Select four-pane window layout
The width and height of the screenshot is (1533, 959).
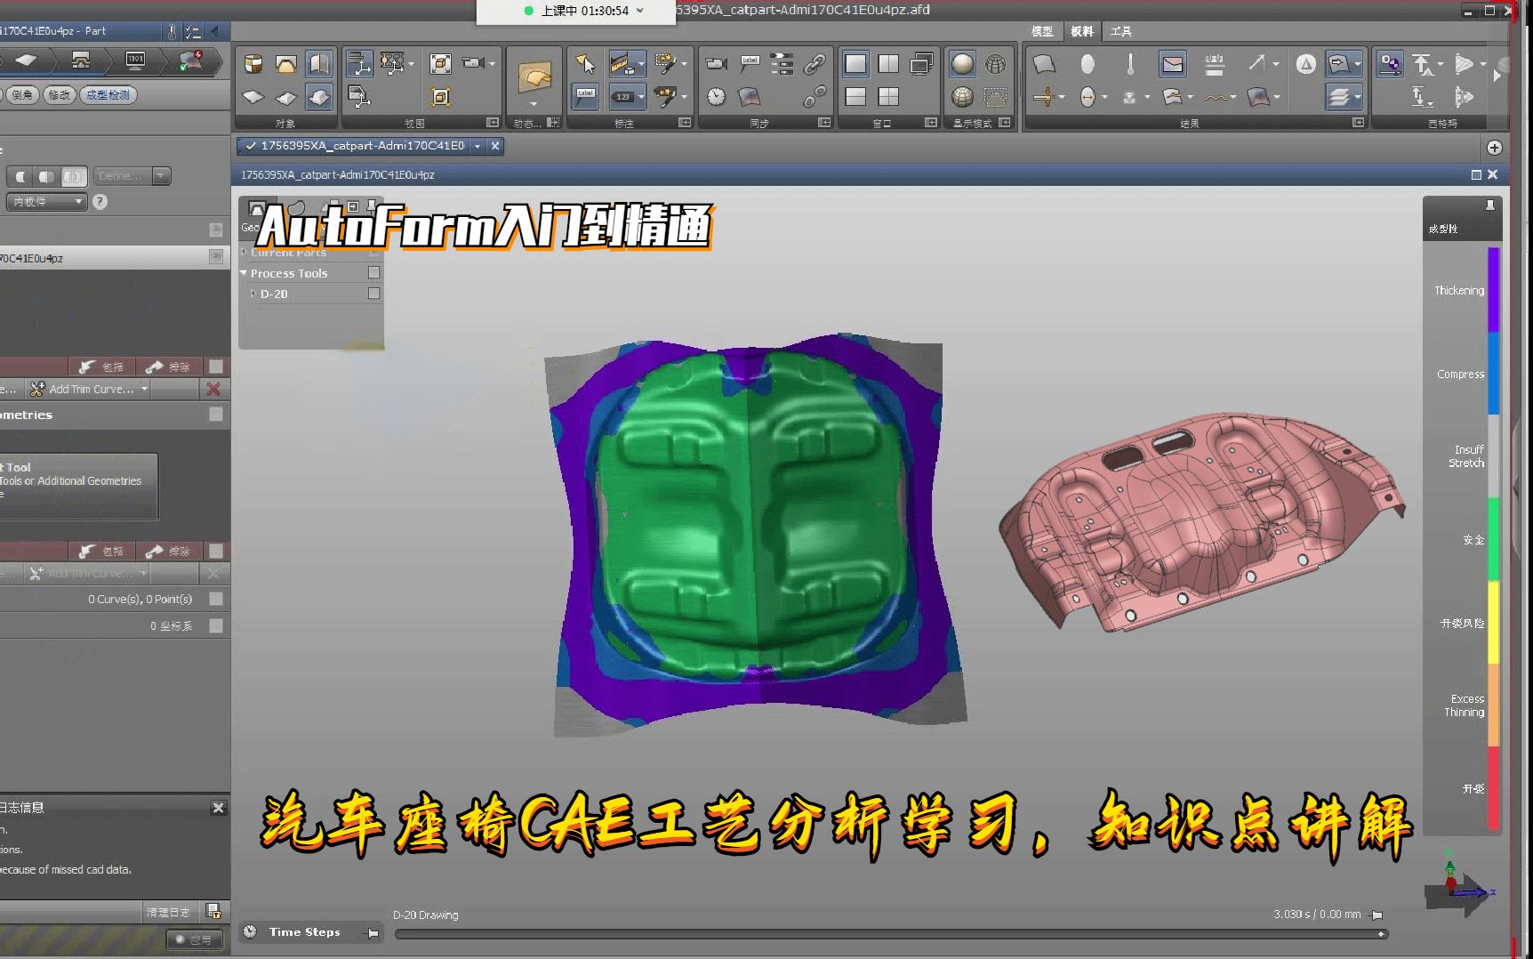pos(888,96)
